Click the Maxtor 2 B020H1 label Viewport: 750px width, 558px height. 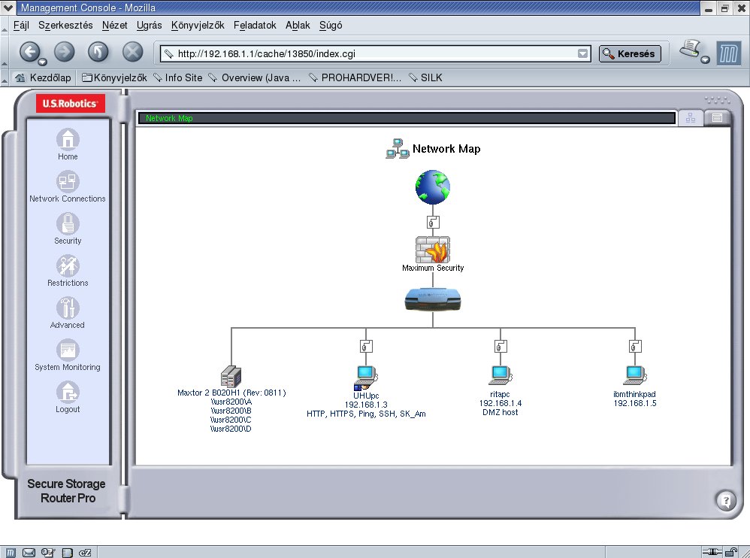pyautogui.click(x=231, y=393)
